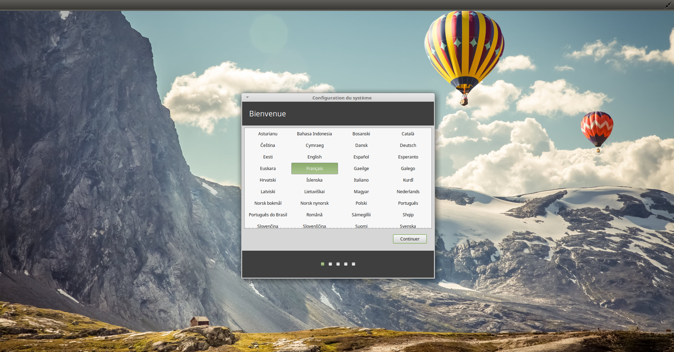Click the first green progress dot
The height and width of the screenshot is (352, 674).
click(x=323, y=264)
